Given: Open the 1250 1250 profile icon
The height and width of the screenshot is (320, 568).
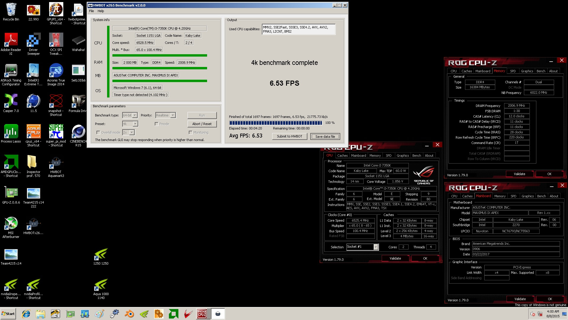Looking at the screenshot, I should click(101, 256).
